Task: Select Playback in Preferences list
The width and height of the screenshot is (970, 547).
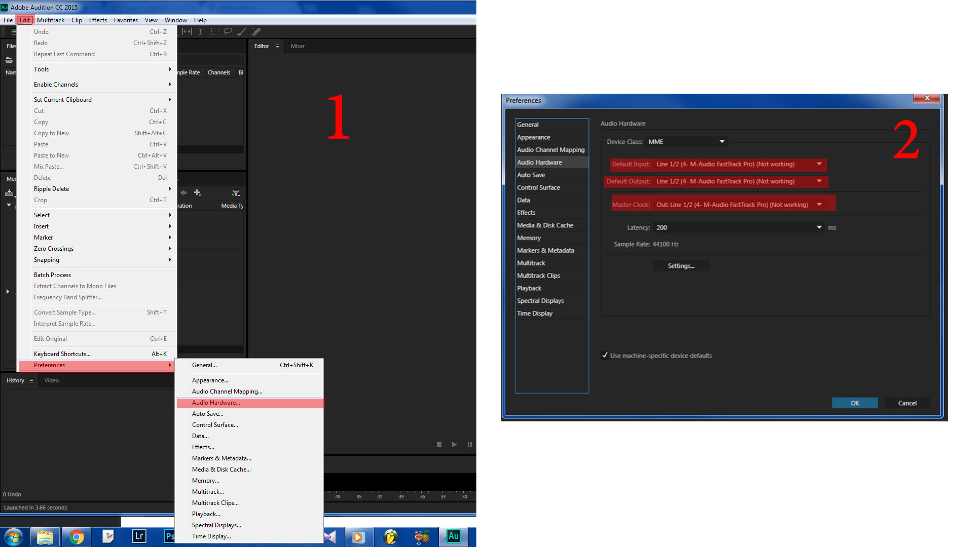Action: (x=551, y=288)
